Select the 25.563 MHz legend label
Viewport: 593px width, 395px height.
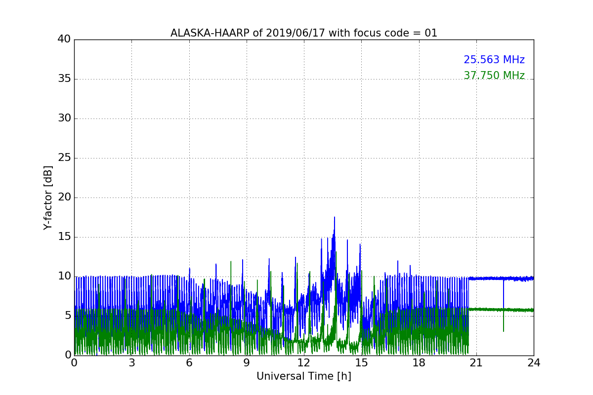click(x=494, y=60)
